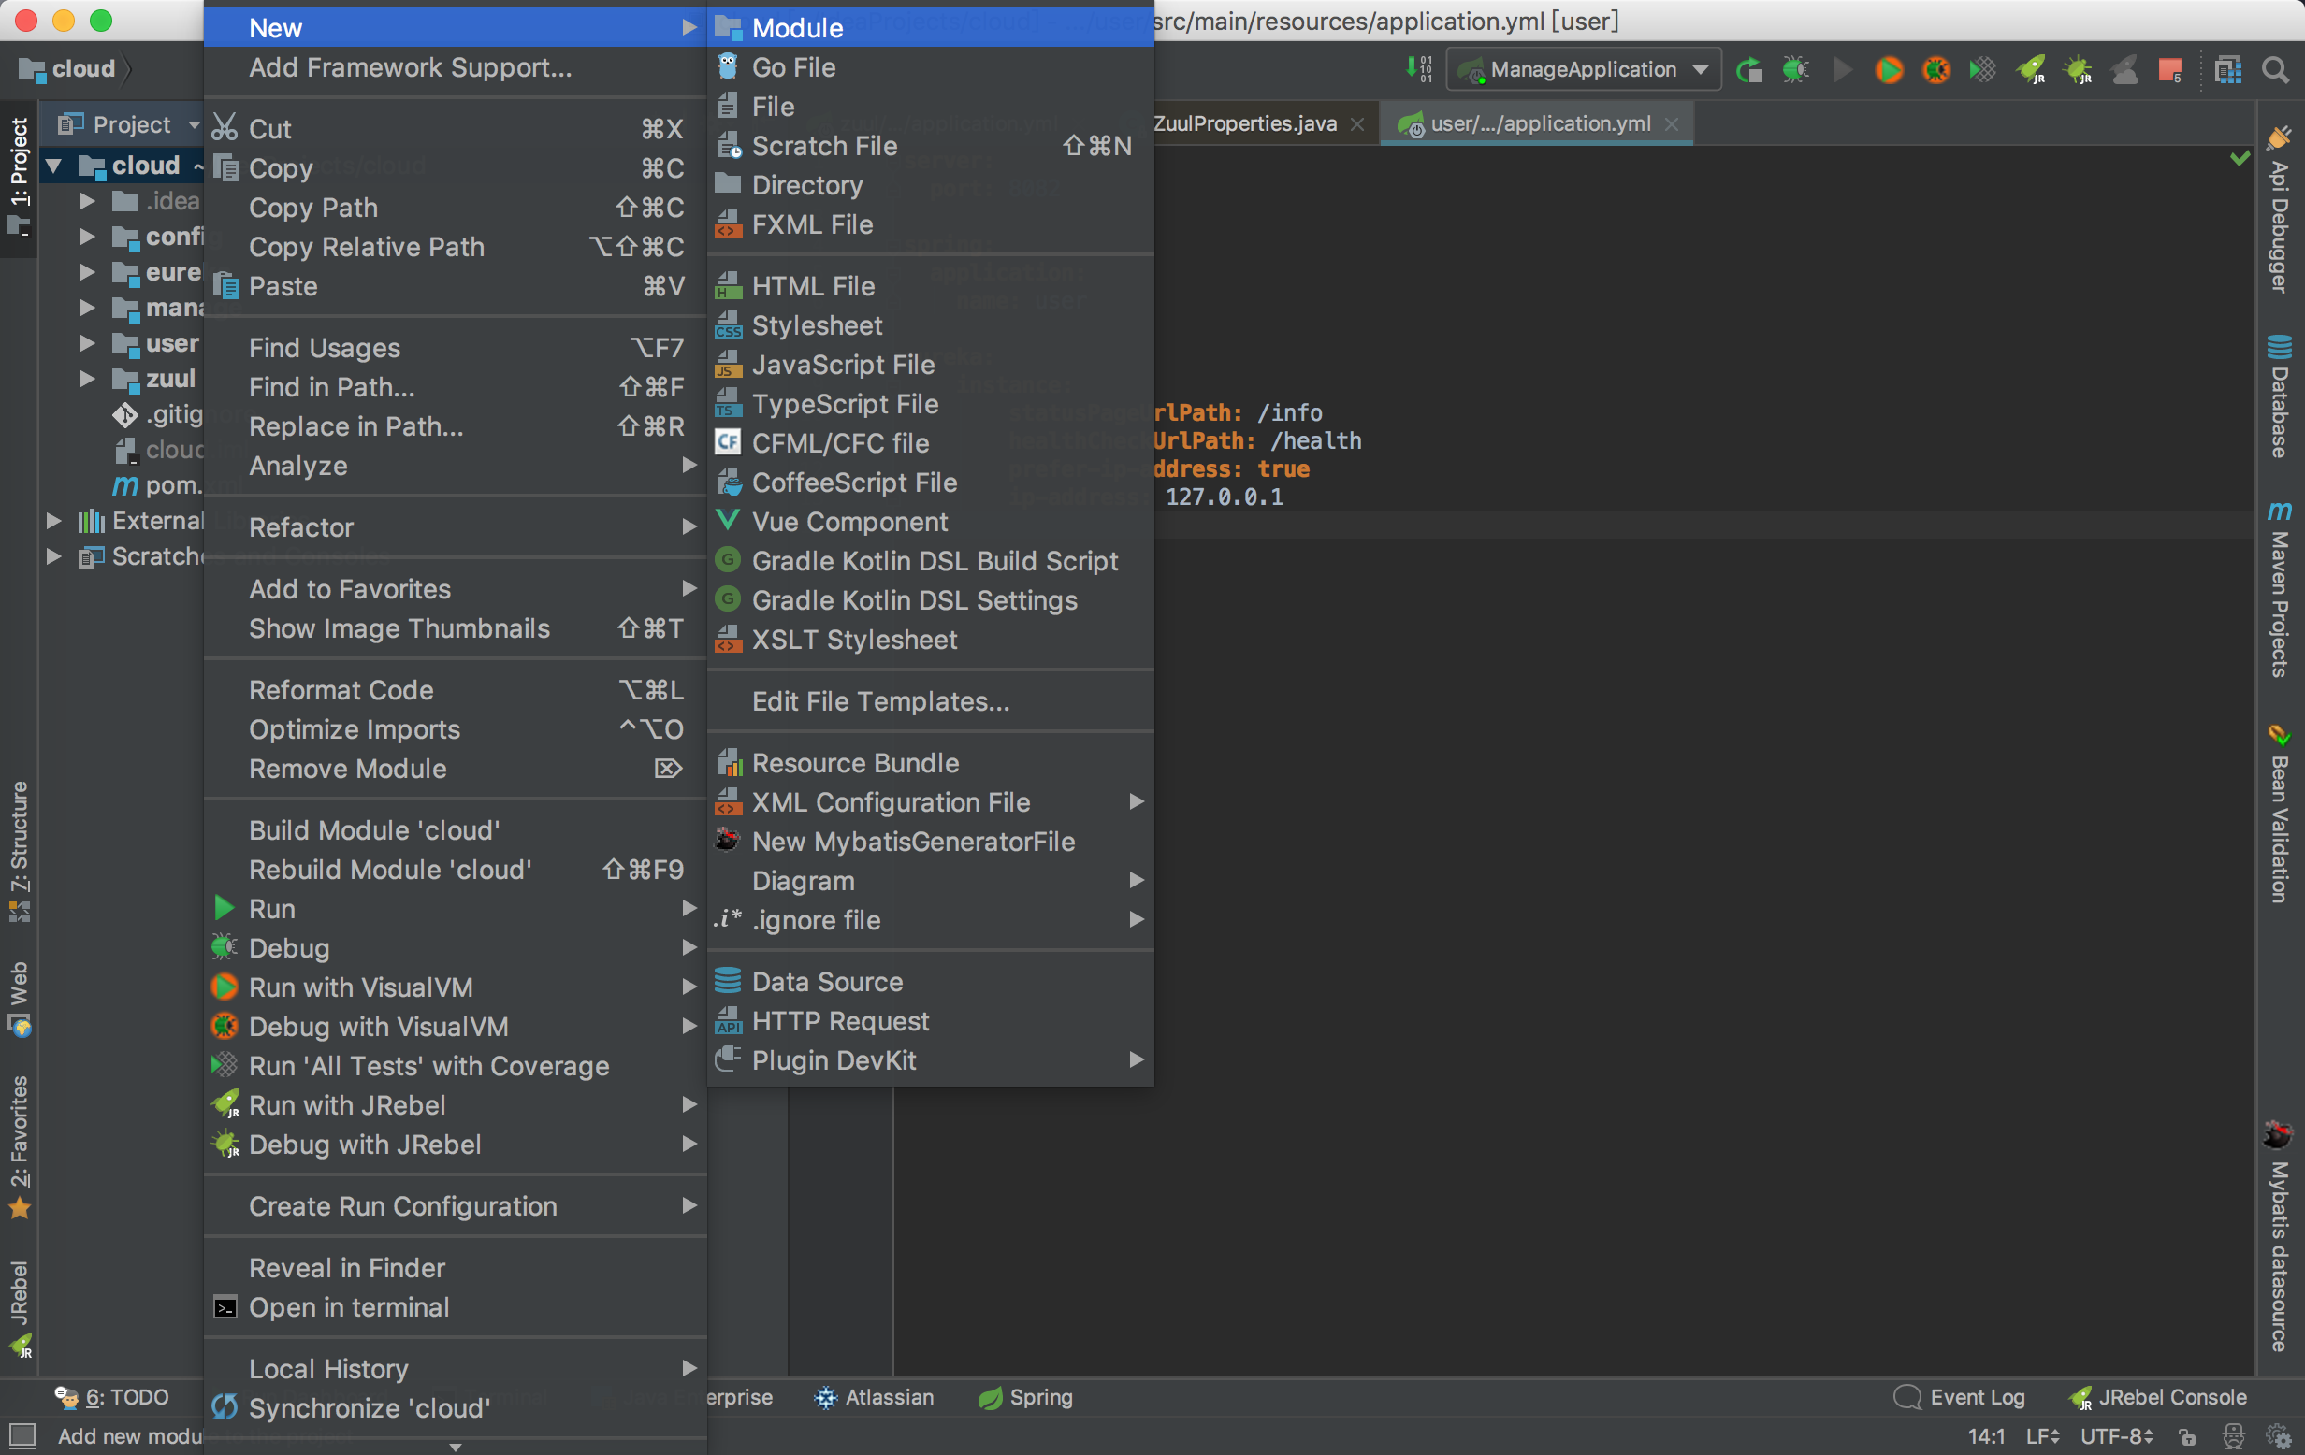Click the Project Structure toolbar icon
The width and height of the screenshot is (2305, 1455).
pyautogui.click(x=2227, y=70)
